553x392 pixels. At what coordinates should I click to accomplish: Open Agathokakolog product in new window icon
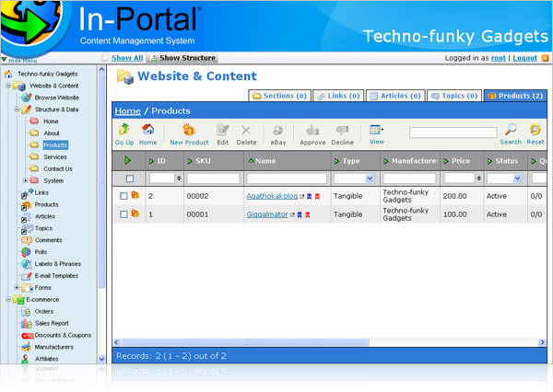pos(302,197)
